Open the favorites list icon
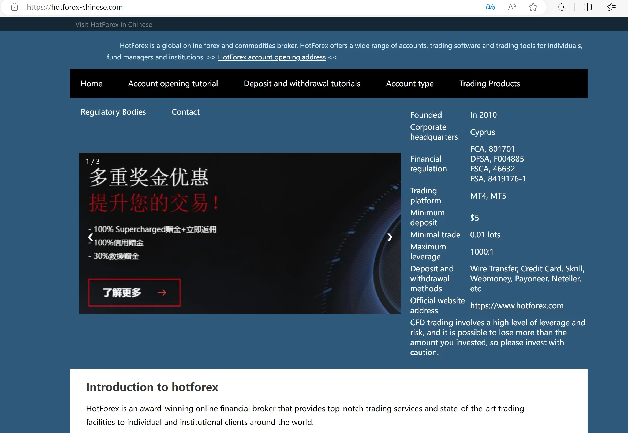Screen dimensions: 628x433 click(x=611, y=7)
